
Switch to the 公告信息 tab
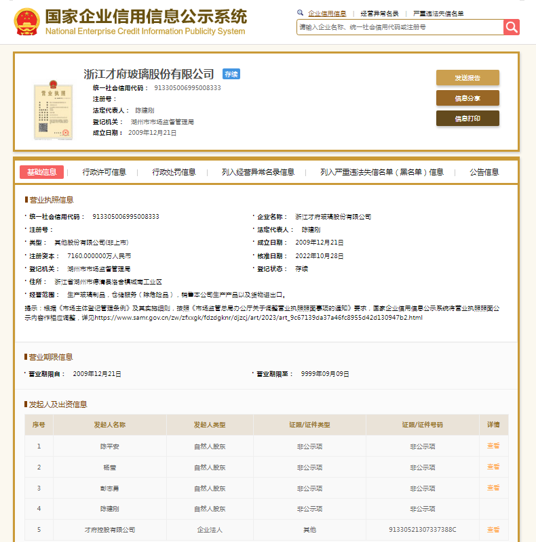pos(484,172)
